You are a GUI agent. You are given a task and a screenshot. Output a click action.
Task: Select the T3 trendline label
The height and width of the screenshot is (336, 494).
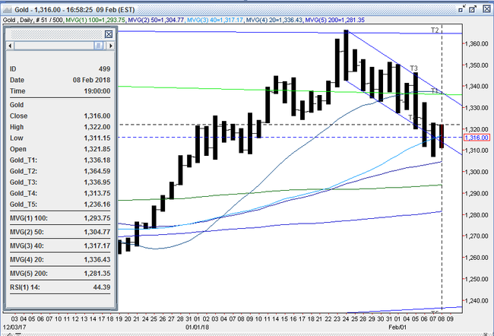tap(413, 68)
